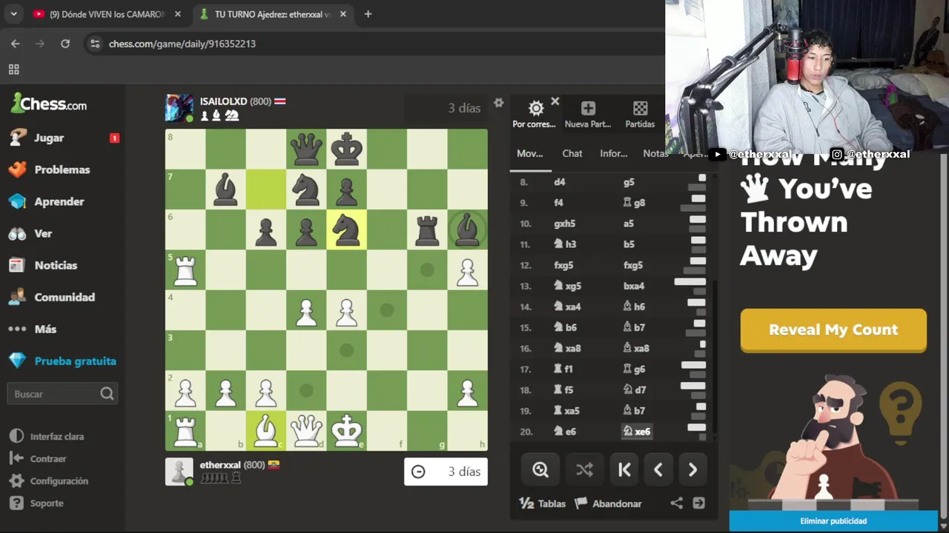Resign with Abandonar button

pos(609,503)
